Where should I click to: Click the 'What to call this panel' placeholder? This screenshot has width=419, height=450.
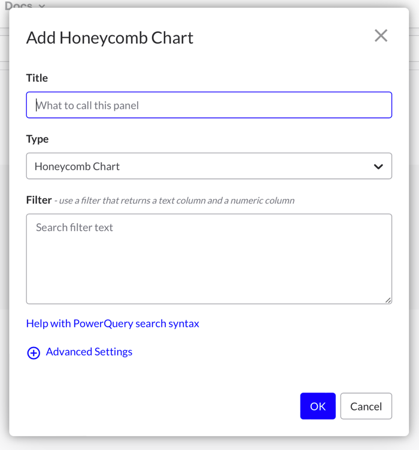coord(87,105)
